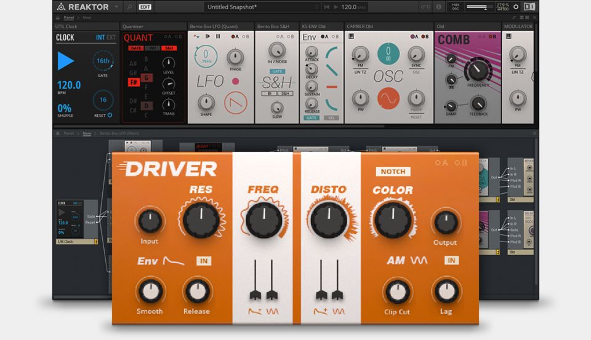Select the LFO ramp waveform icon
The width and height of the screenshot is (591, 340).
pos(235,102)
